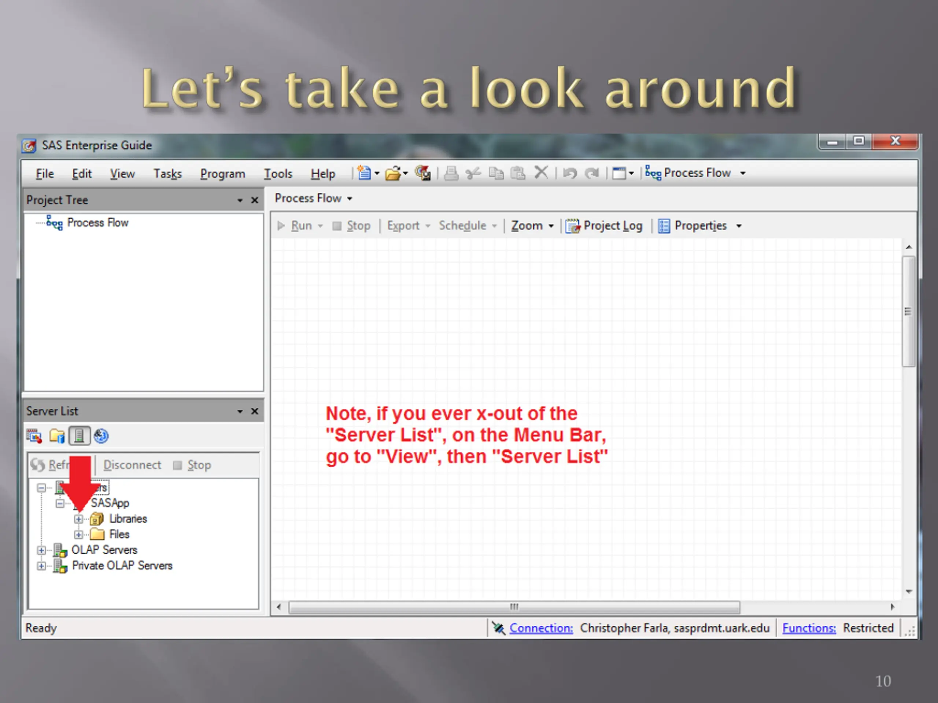This screenshot has width=938, height=703.
Task: Click the Functions link in status bar
Action: (x=809, y=628)
